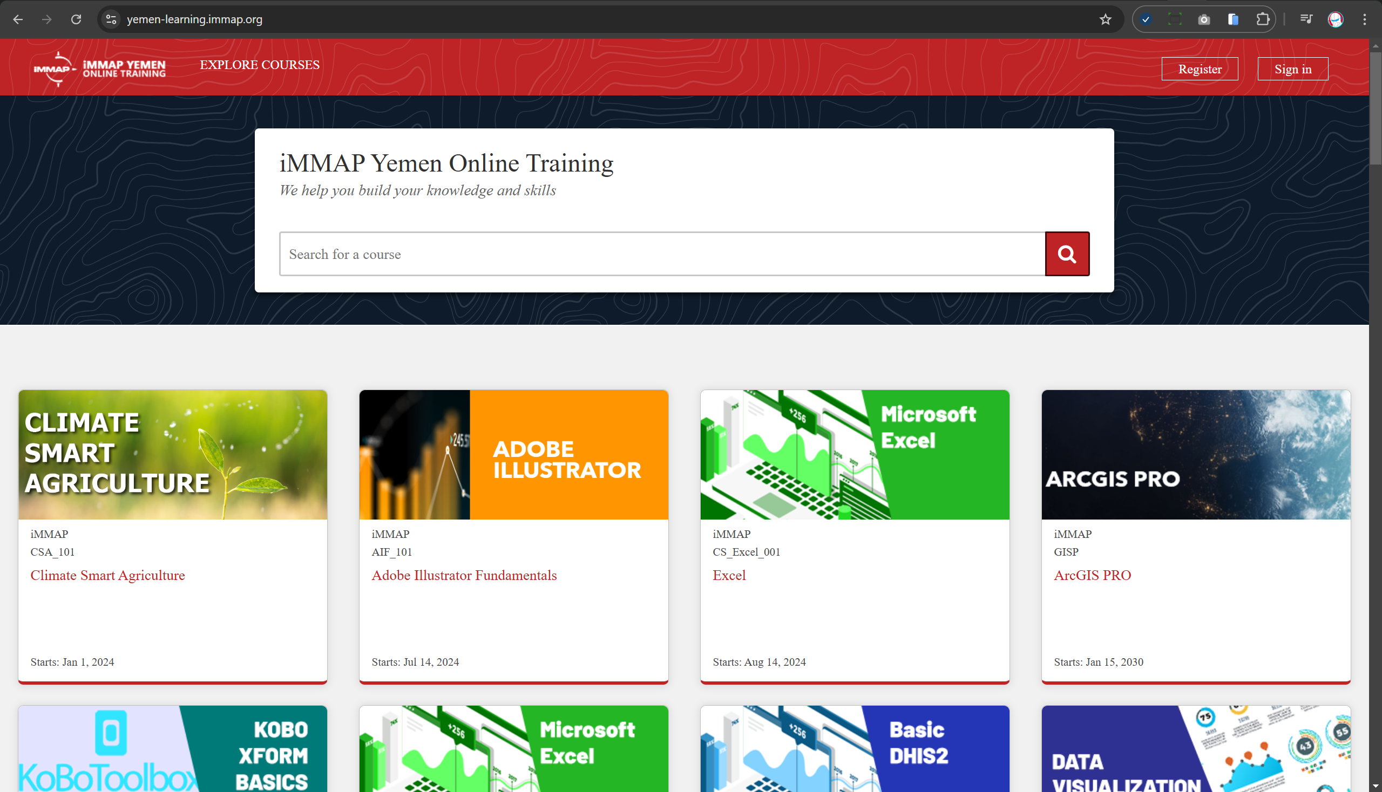
Task: Click the Register button
Action: [1200, 69]
